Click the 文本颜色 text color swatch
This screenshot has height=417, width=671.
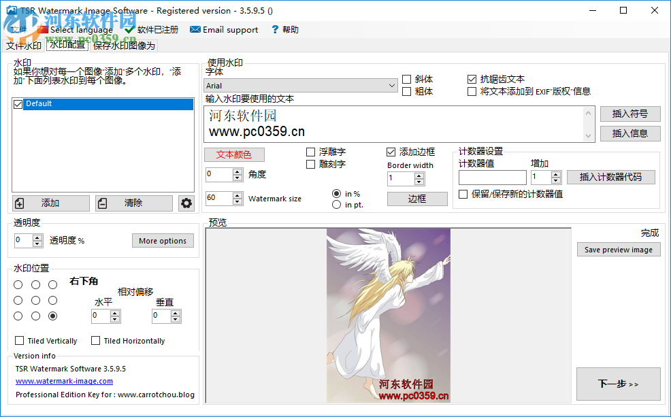pos(234,155)
